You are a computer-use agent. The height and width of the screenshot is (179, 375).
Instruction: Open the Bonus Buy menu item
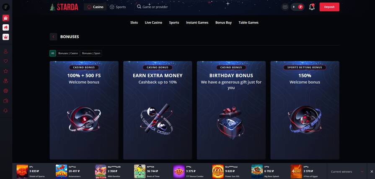pos(223,23)
